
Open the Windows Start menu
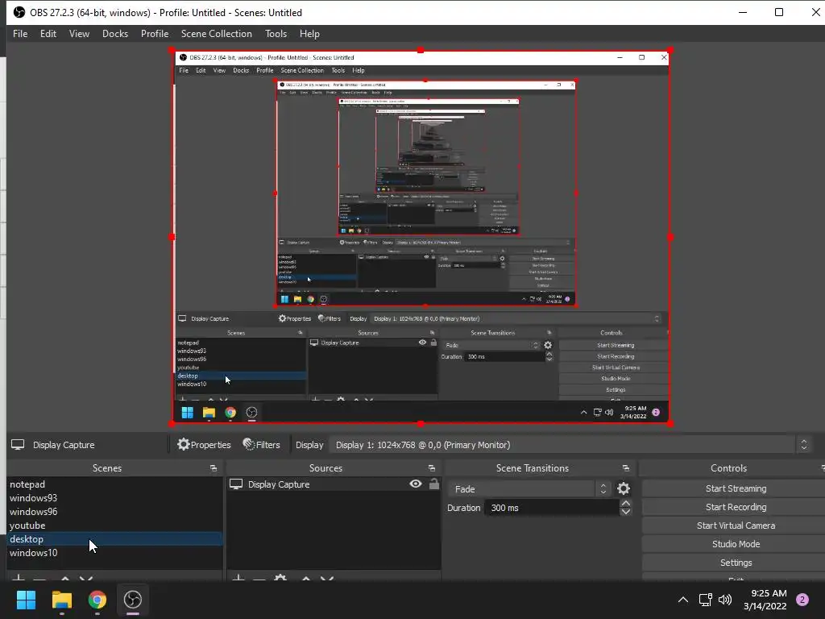pos(26,600)
